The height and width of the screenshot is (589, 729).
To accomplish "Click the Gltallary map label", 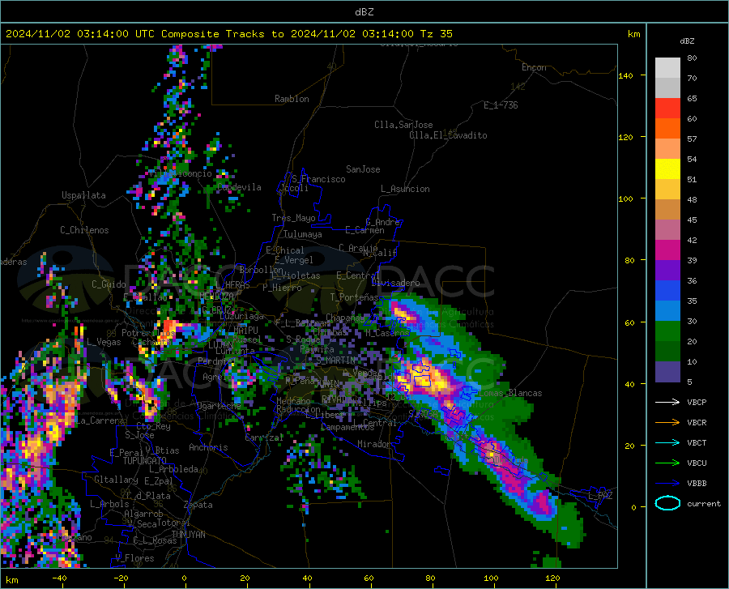I will click(116, 480).
